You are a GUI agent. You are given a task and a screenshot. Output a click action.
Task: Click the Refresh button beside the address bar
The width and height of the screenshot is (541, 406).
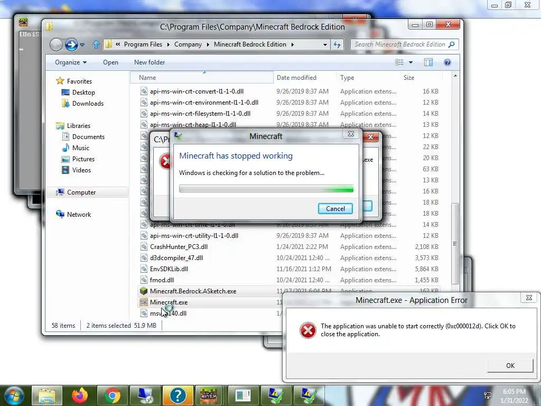337,44
